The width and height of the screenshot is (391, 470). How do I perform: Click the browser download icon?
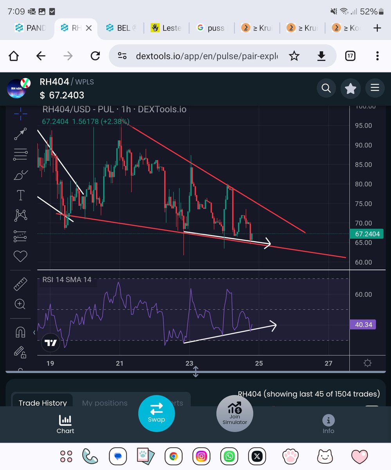pos(321,56)
